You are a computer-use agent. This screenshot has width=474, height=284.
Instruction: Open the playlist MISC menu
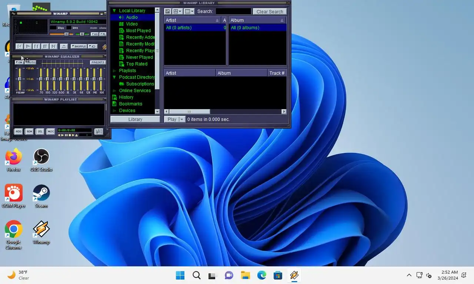[51, 131]
